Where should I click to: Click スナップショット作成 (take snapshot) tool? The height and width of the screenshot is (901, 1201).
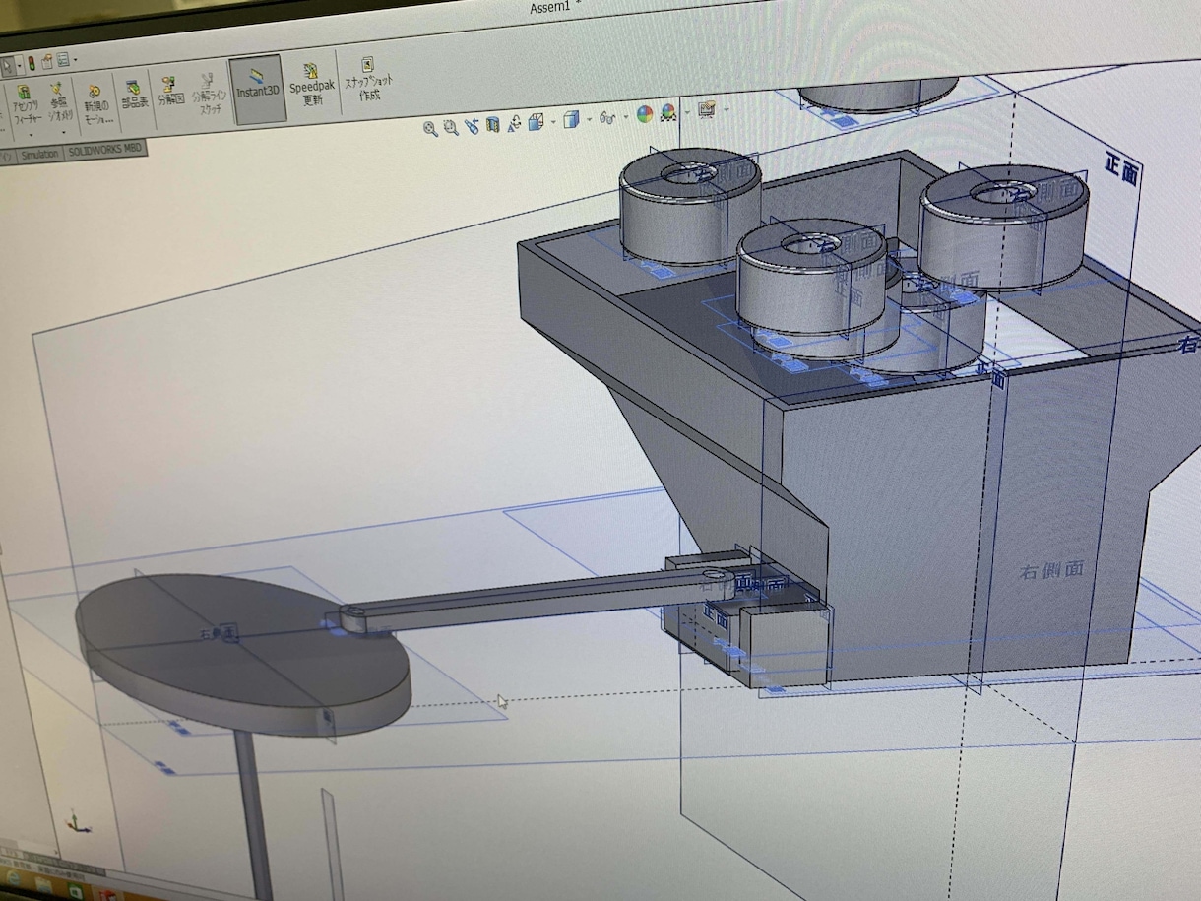(x=369, y=80)
